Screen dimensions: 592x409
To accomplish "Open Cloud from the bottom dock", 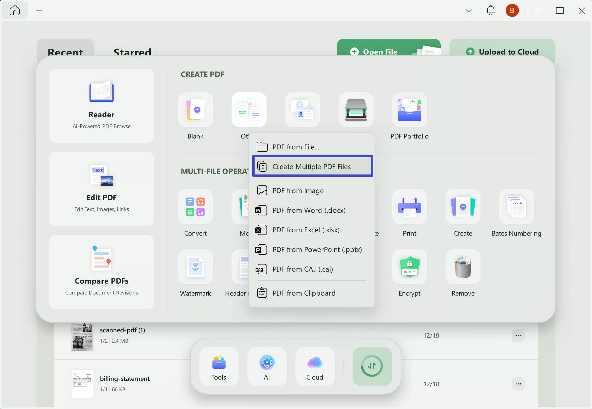I will pos(315,367).
